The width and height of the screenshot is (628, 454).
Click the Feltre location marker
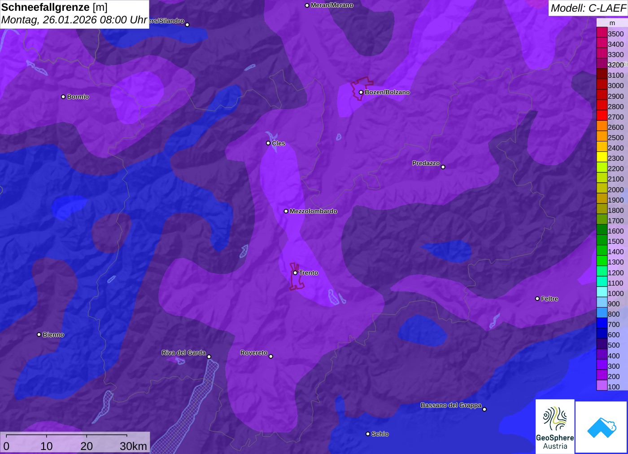point(537,299)
